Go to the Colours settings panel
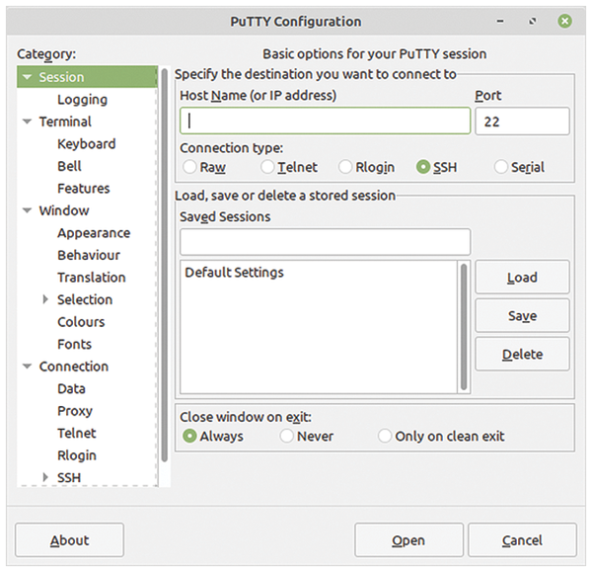The height and width of the screenshot is (572, 592). point(81,322)
